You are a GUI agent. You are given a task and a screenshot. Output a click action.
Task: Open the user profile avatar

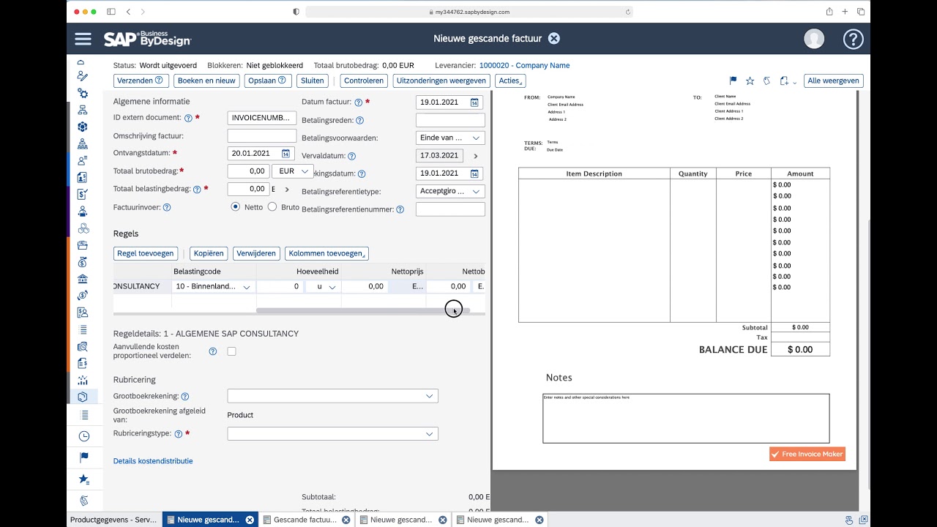tap(814, 39)
